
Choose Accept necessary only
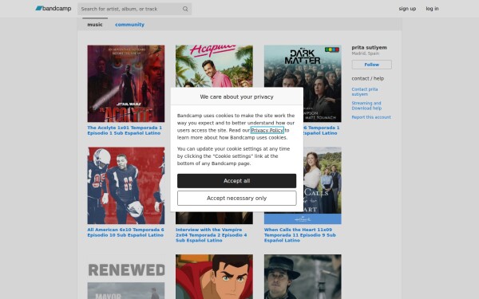(x=236, y=199)
